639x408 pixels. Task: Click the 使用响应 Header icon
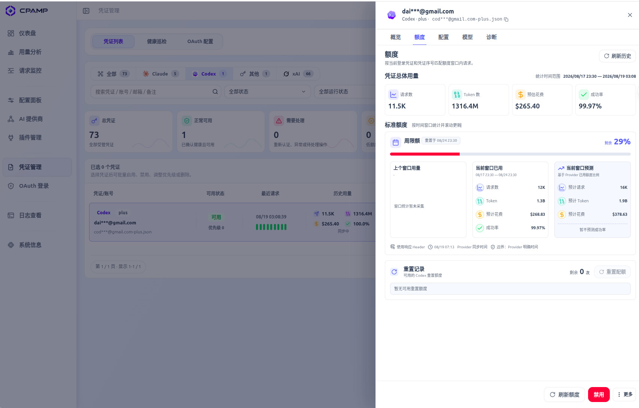click(393, 247)
